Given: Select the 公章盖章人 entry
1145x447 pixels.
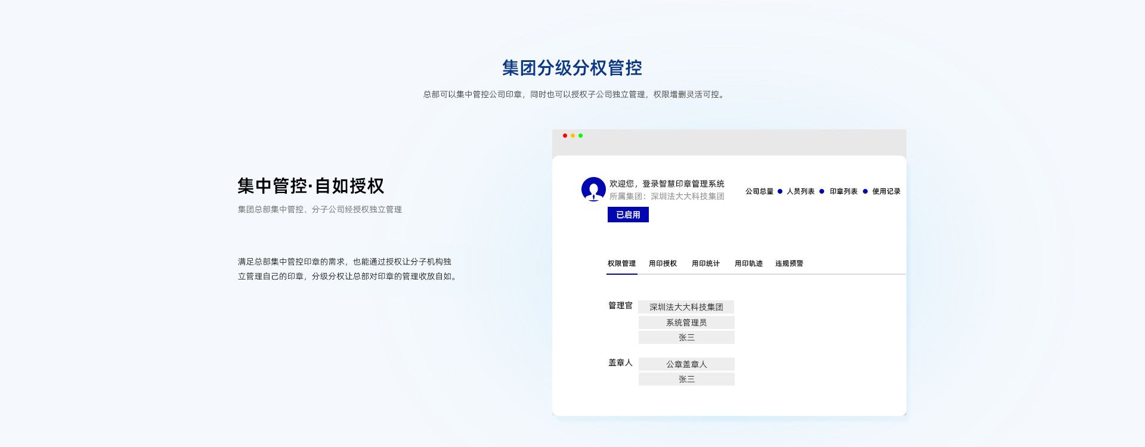Looking at the screenshot, I should (686, 364).
